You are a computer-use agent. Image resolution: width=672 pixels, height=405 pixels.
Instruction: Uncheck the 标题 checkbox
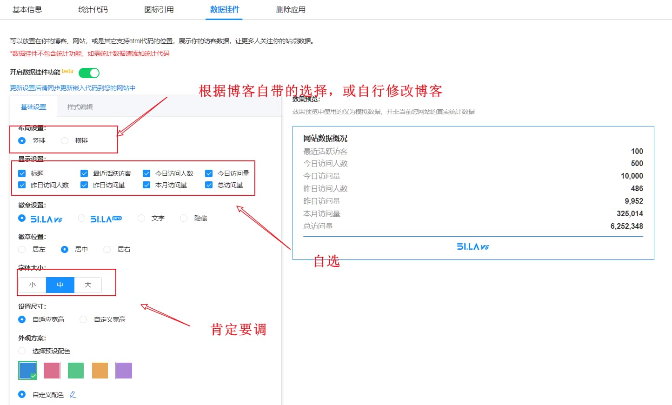point(22,173)
